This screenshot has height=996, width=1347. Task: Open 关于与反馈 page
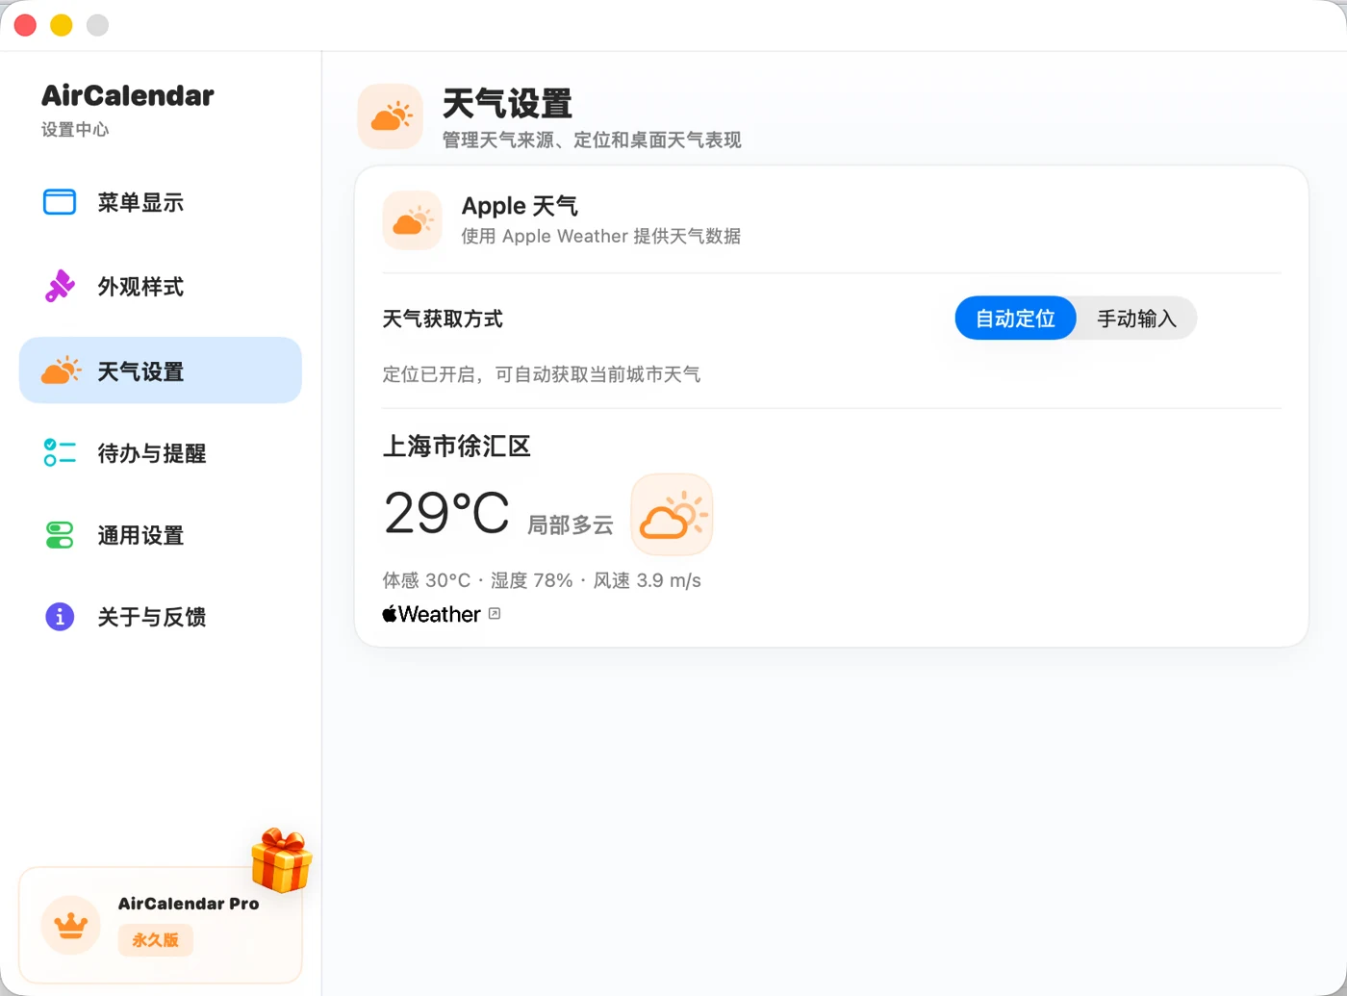(x=161, y=617)
